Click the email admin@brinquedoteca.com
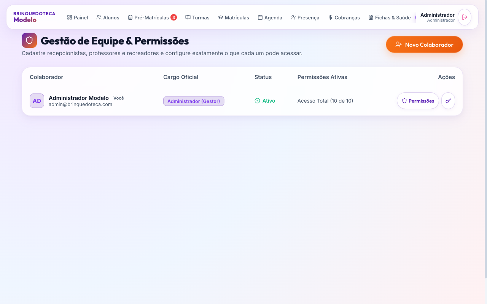 [80, 104]
